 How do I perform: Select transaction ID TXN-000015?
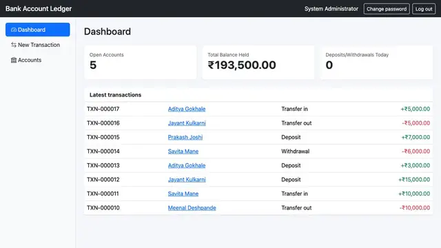(103, 137)
